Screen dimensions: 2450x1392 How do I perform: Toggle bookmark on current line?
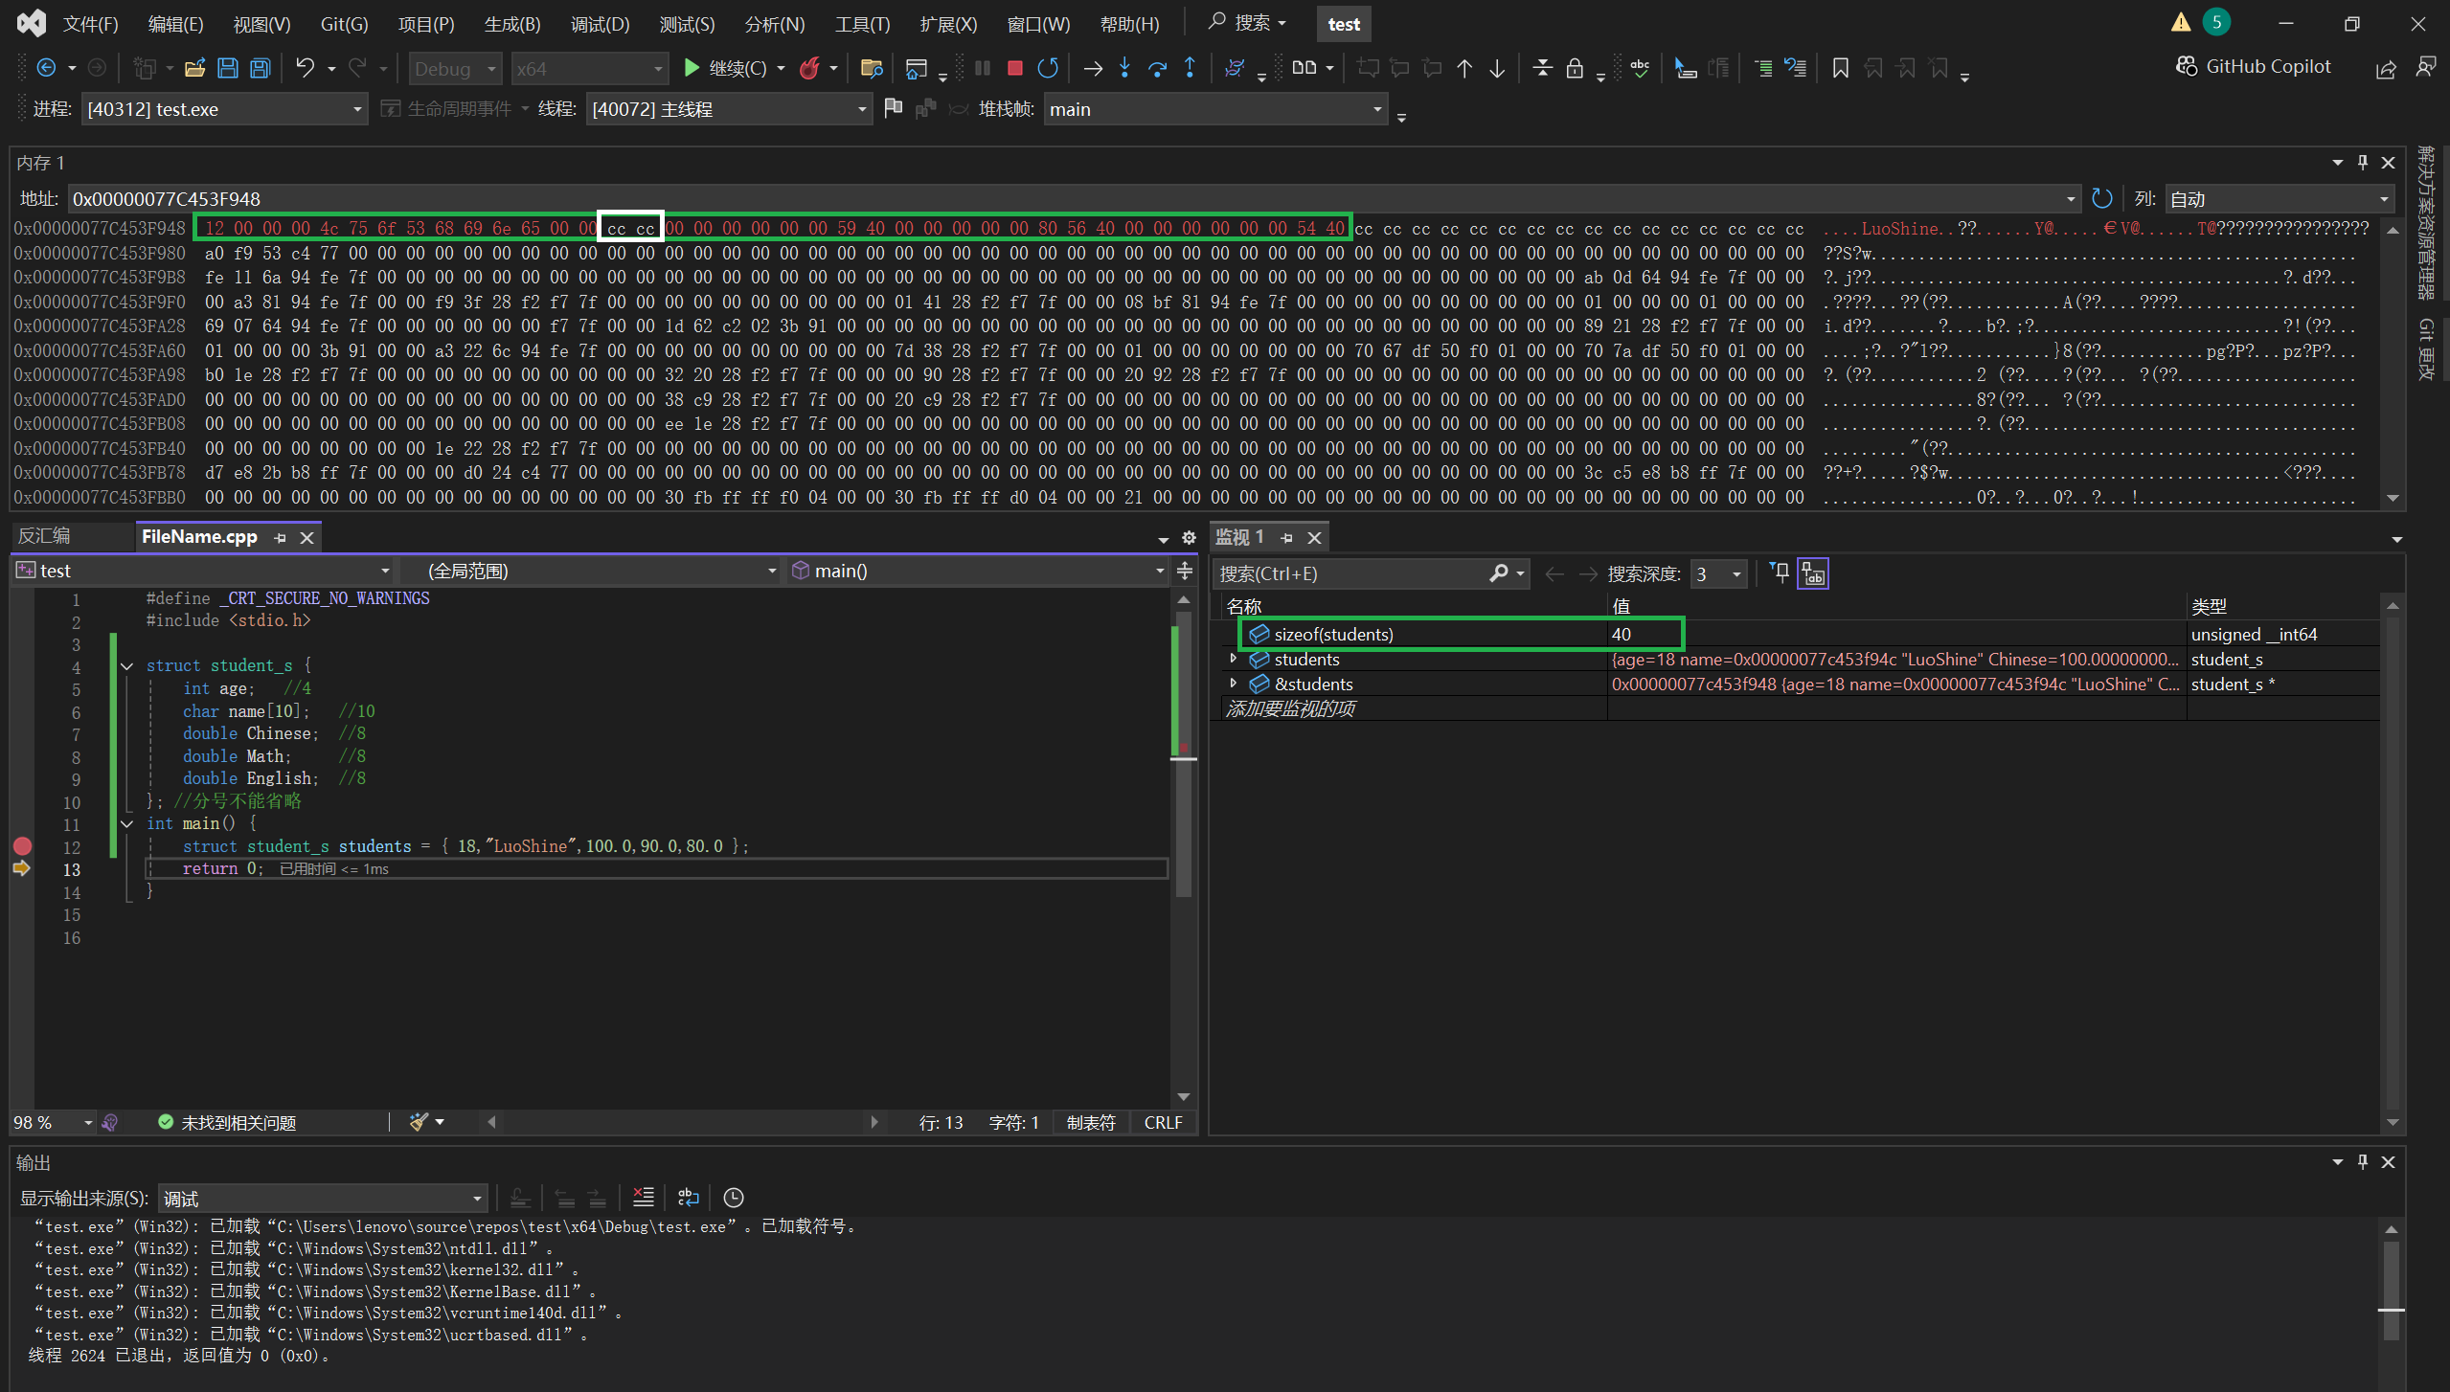1840,68
